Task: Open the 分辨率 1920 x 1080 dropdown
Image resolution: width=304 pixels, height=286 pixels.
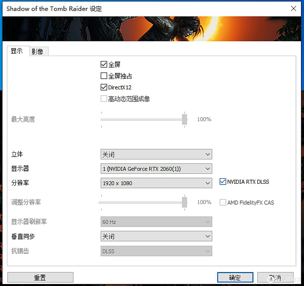Action: (156, 183)
